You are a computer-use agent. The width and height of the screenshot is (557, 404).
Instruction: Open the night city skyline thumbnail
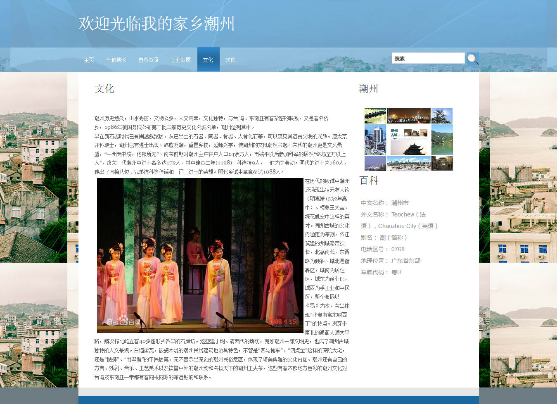[x=408, y=116]
